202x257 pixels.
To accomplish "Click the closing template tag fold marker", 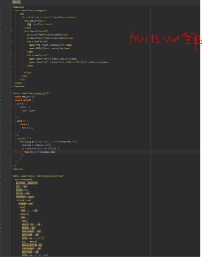I will click(x=11, y=86).
